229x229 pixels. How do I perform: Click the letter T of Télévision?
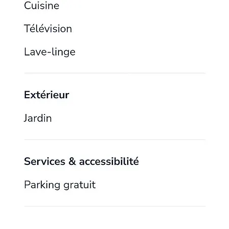[27, 28]
